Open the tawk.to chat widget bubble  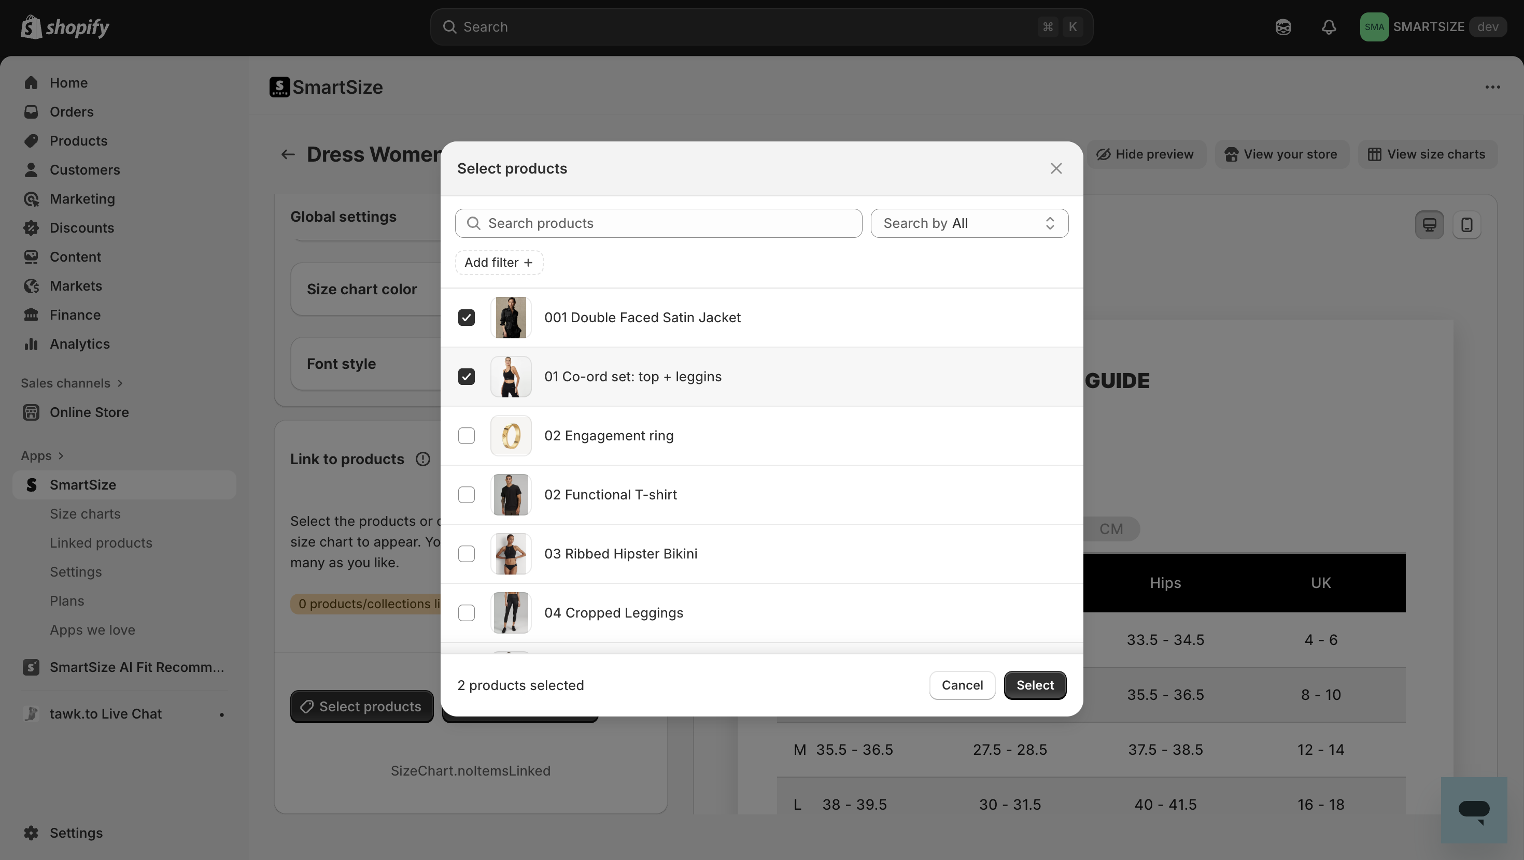coord(1473,810)
